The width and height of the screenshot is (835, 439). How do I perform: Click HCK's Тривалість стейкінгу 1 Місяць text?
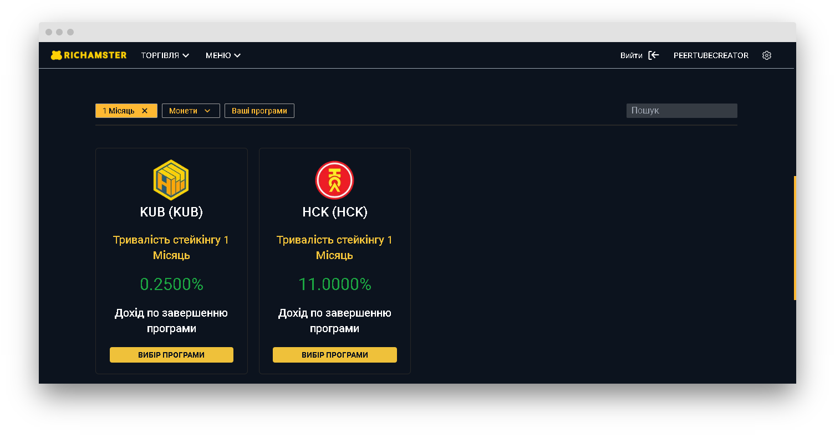(x=335, y=247)
